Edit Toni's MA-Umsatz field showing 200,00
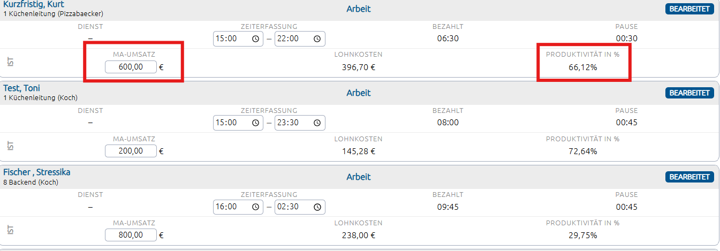720x251 pixels. (131, 151)
